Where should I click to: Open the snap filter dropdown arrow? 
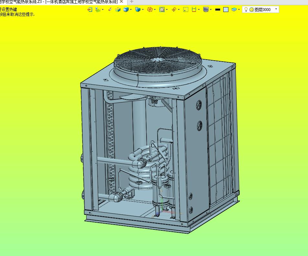[x=103, y=9]
